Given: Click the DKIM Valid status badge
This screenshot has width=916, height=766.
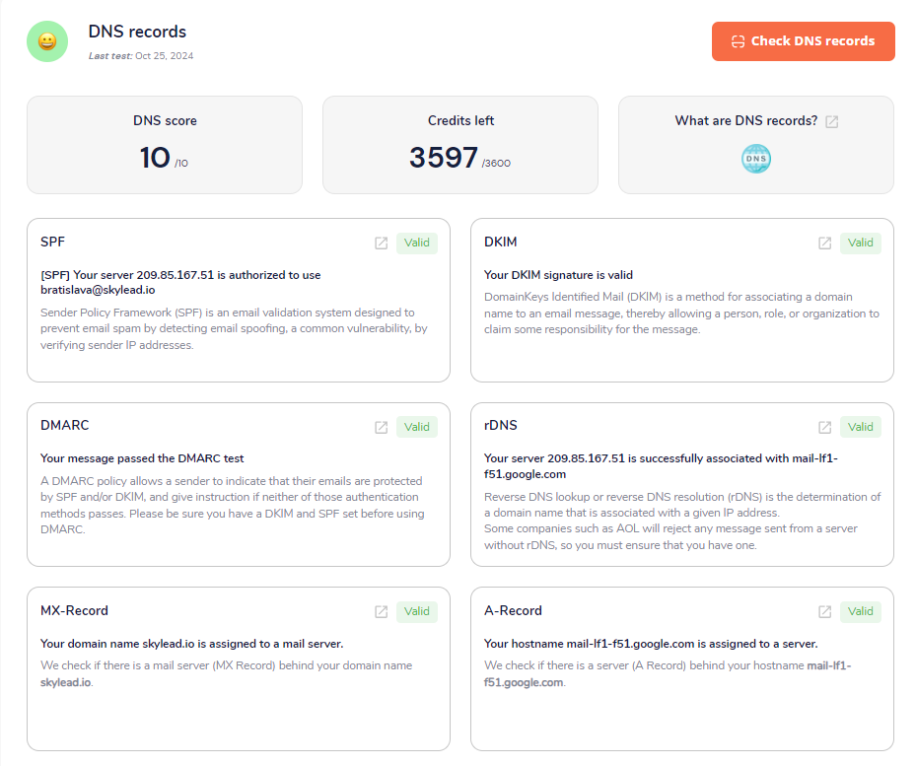Looking at the screenshot, I should [861, 244].
